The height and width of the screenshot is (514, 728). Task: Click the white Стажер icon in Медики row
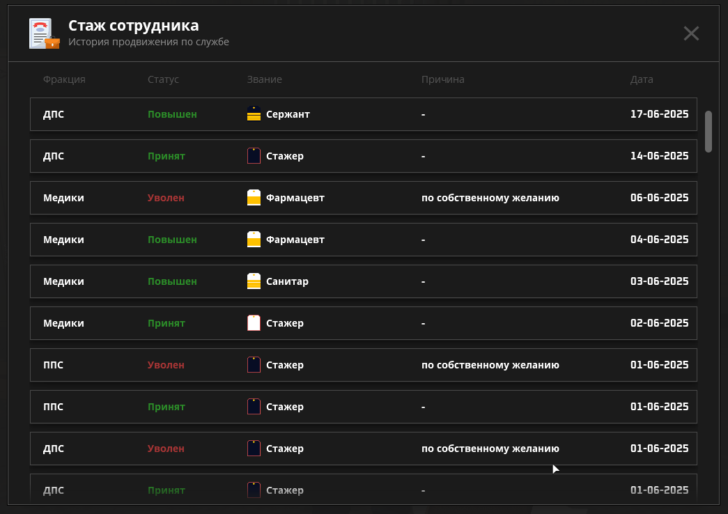pos(254,323)
